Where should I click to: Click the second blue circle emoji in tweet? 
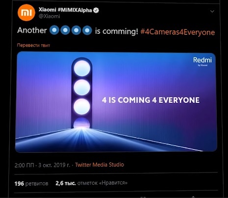point(65,30)
